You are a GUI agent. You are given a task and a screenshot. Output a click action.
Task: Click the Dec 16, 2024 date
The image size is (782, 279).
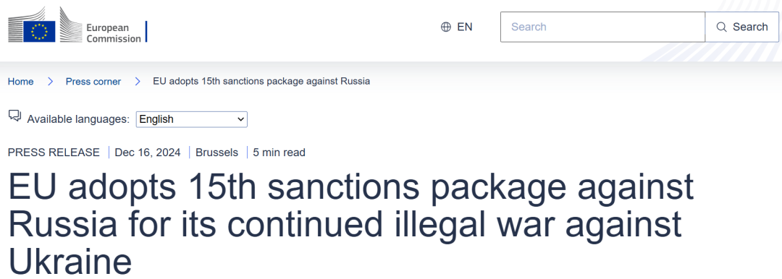(148, 153)
